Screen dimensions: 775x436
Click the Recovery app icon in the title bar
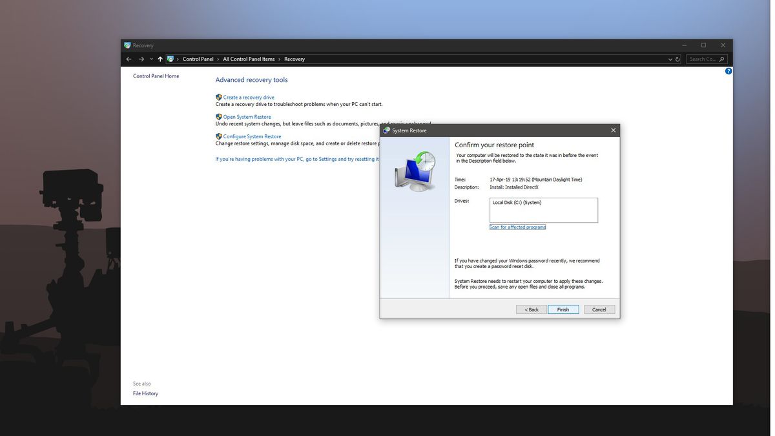click(x=127, y=45)
